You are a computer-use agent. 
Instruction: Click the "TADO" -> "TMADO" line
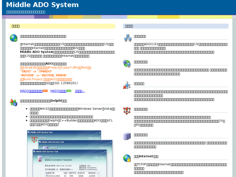tap(36, 71)
